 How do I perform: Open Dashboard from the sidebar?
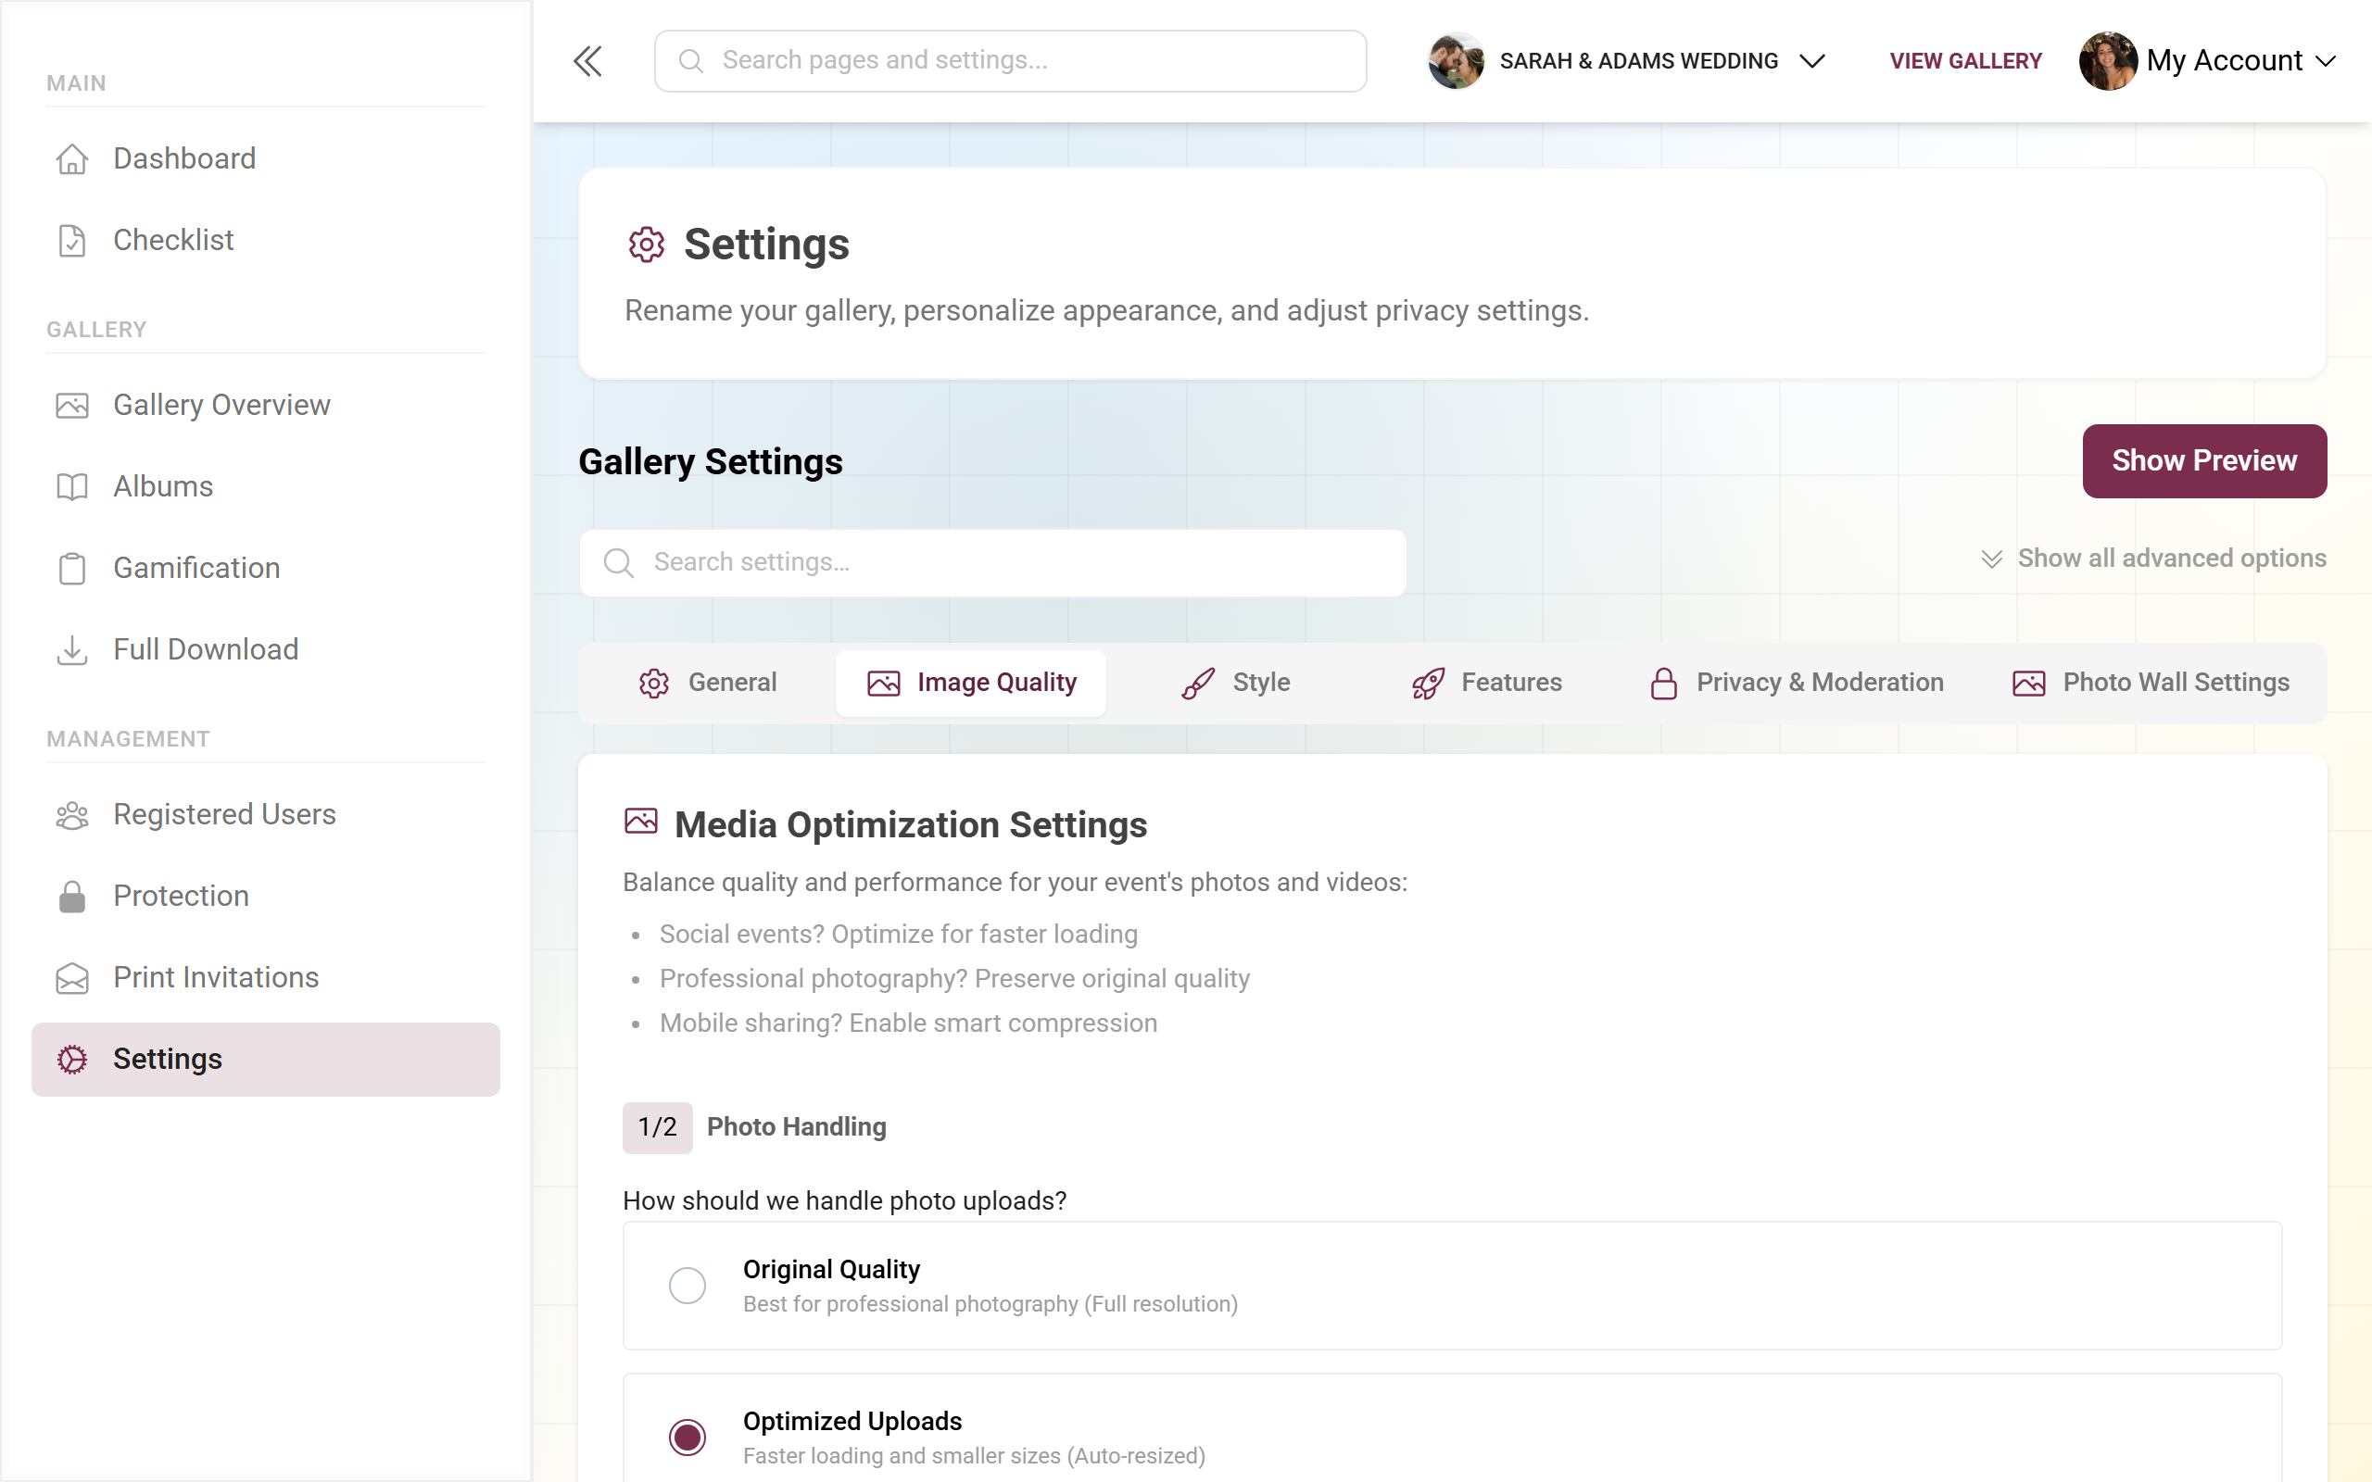(x=266, y=158)
